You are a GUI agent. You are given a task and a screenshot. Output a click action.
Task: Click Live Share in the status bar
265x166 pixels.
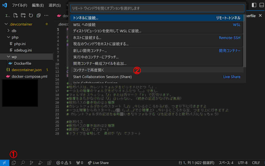[98, 163]
